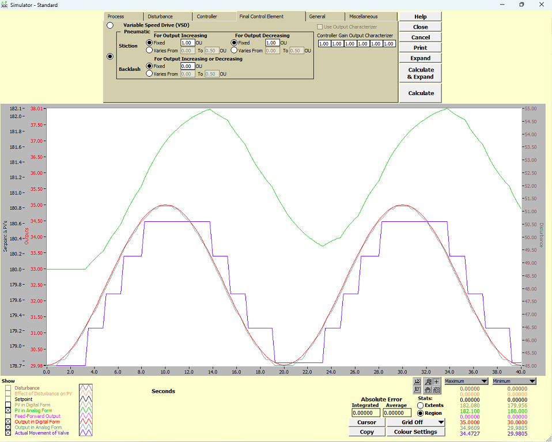Image resolution: width=552 pixels, height=442 pixels.
Task: Open Colour Settings
Action: point(417,432)
